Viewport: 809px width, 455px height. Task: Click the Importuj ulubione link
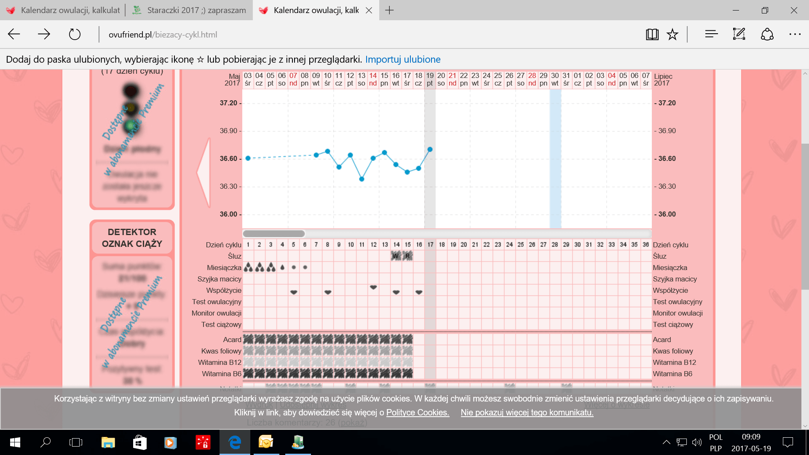pyautogui.click(x=402, y=59)
